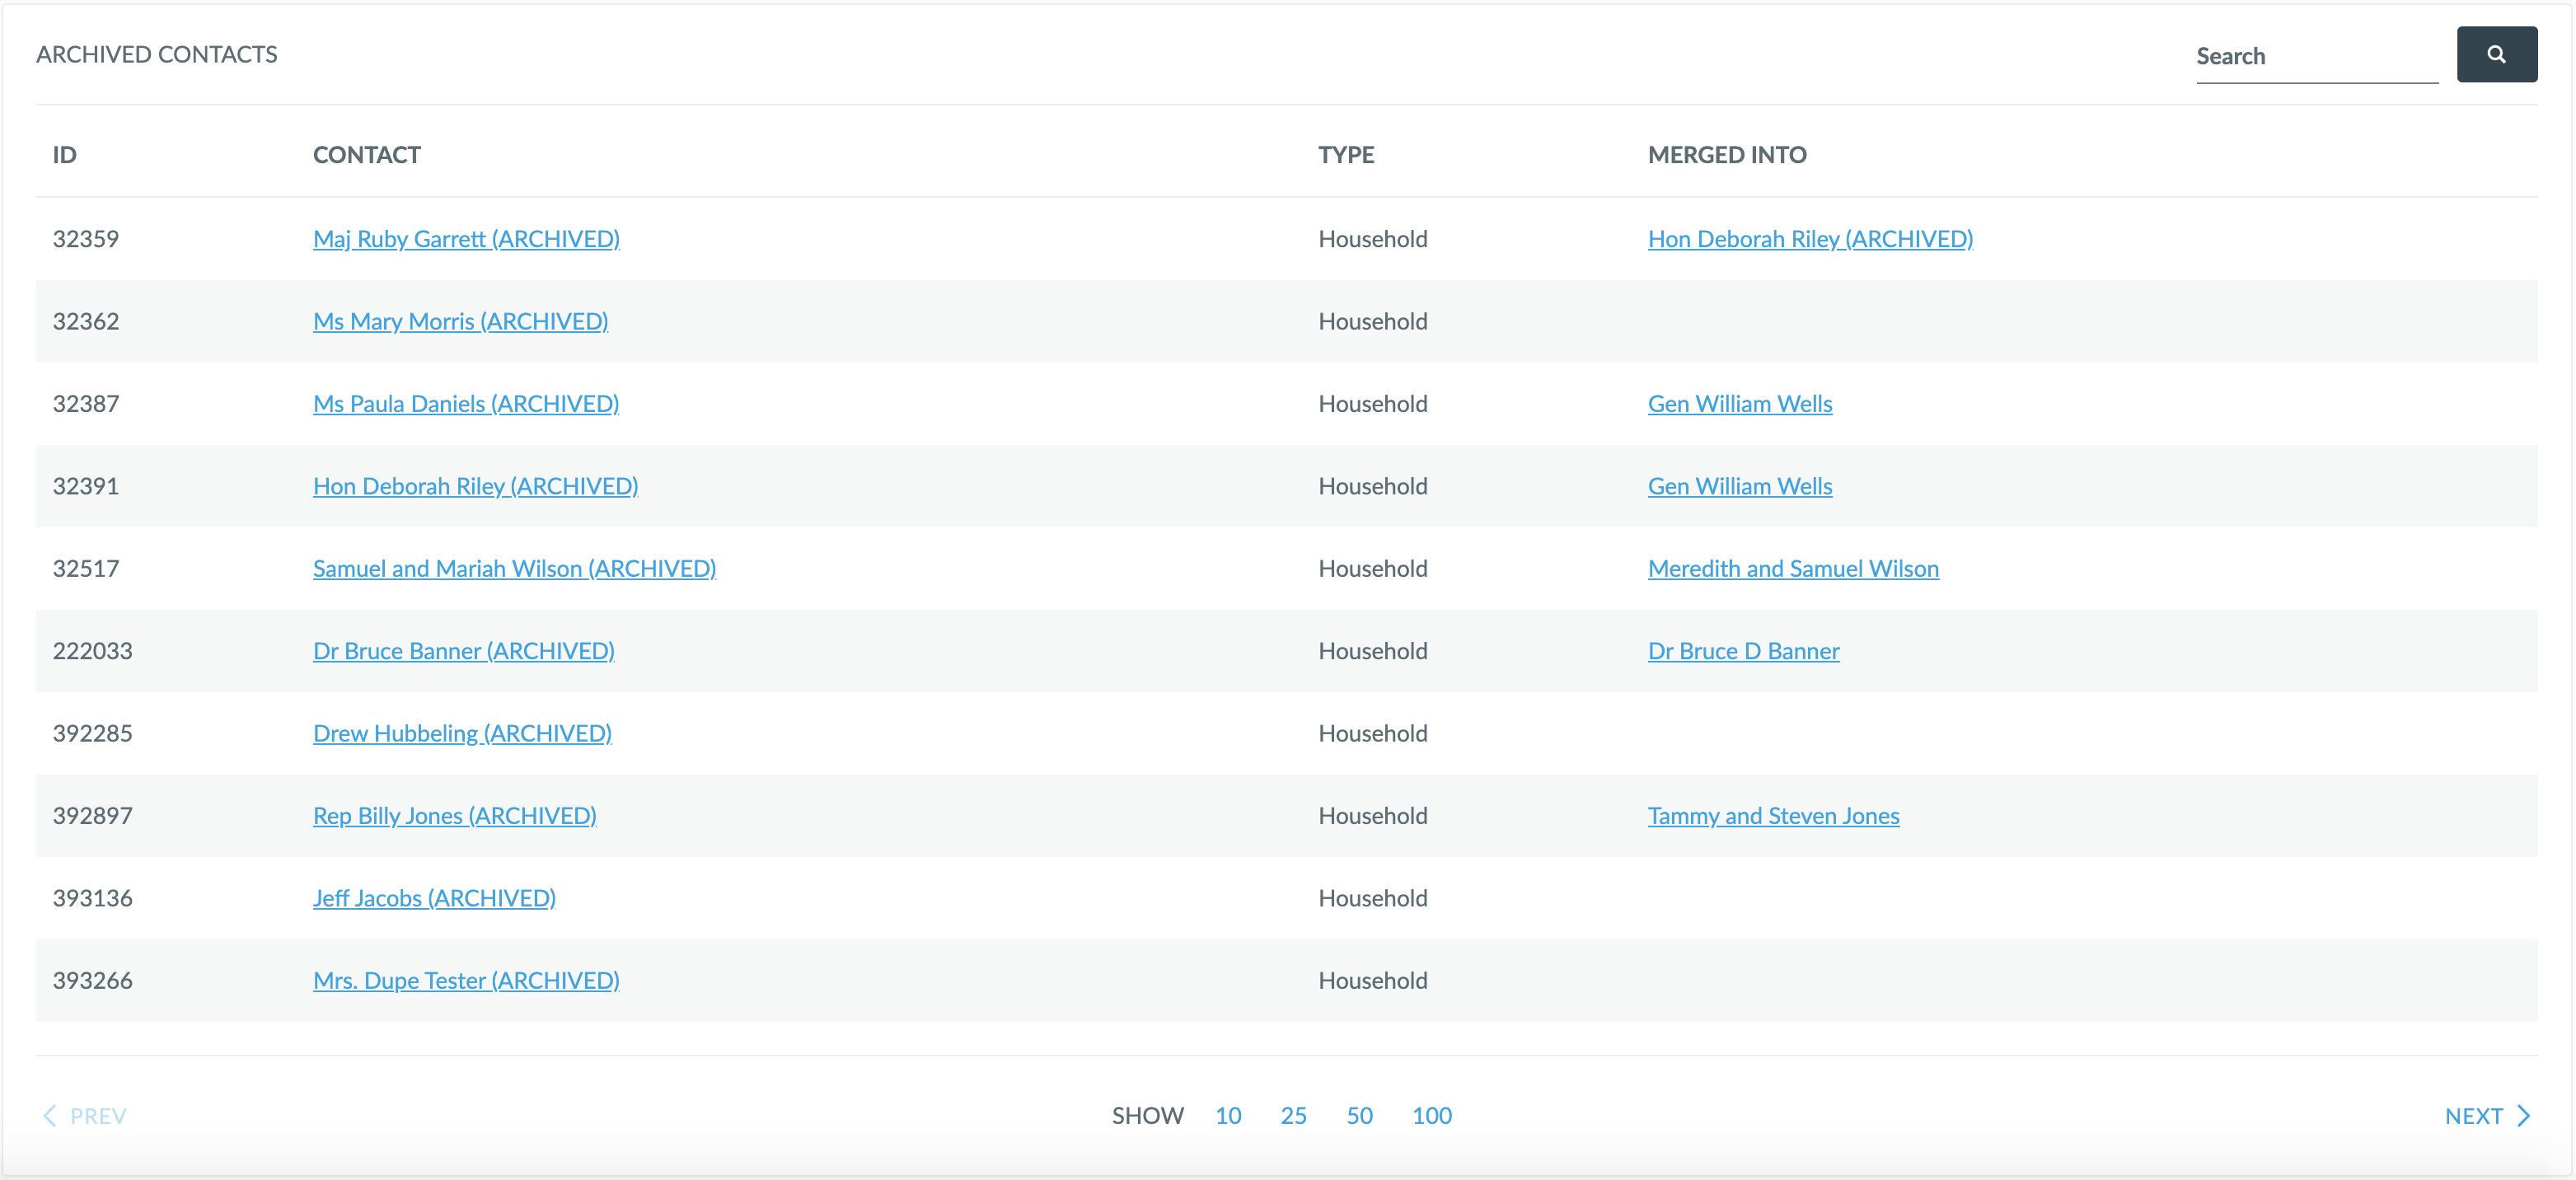Click the magnifying glass search button
Viewport: 2576px width, 1180px height.
pos(2496,54)
